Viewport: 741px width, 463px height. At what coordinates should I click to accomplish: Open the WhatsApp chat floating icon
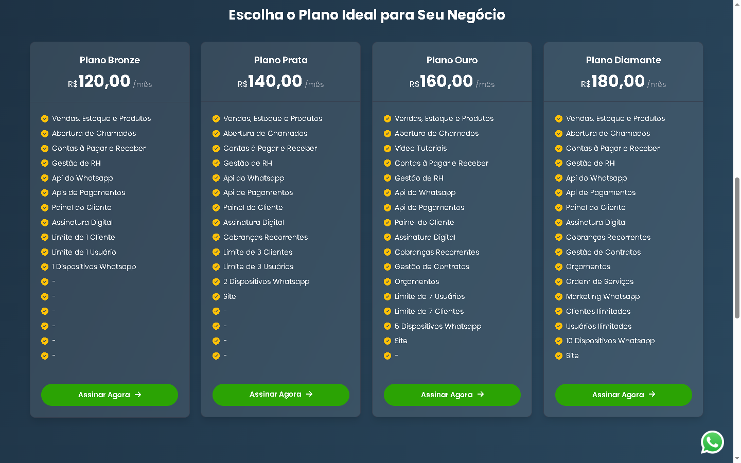(712, 442)
